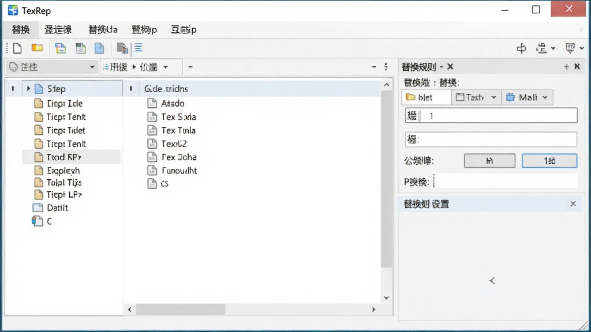Open the yellow folder toolbar icon
The image size is (591, 332).
coord(37,48)
